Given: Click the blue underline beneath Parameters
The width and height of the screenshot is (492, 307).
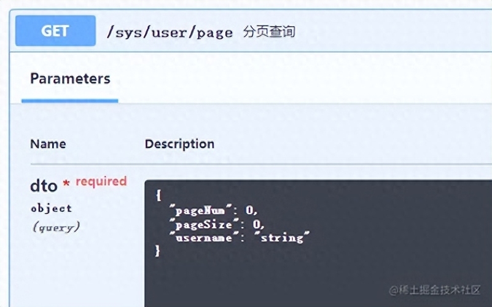Looking at the screenshot, I should (69, 101).
